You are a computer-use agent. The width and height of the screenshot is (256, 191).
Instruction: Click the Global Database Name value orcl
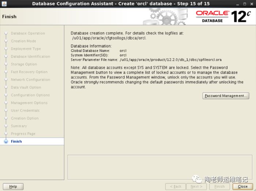coord(123,51)
